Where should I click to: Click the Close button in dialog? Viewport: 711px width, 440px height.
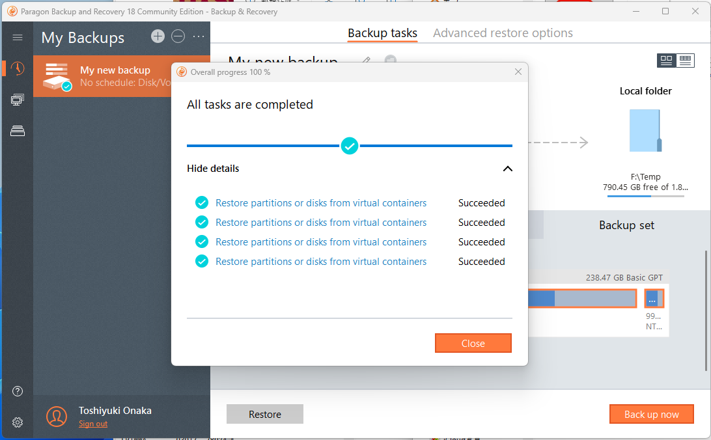coord(473,343)
